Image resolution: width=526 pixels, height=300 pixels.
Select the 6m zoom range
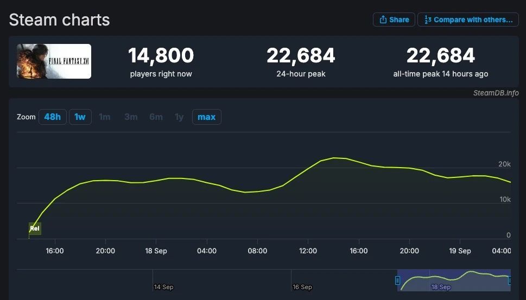pos(156,117)
